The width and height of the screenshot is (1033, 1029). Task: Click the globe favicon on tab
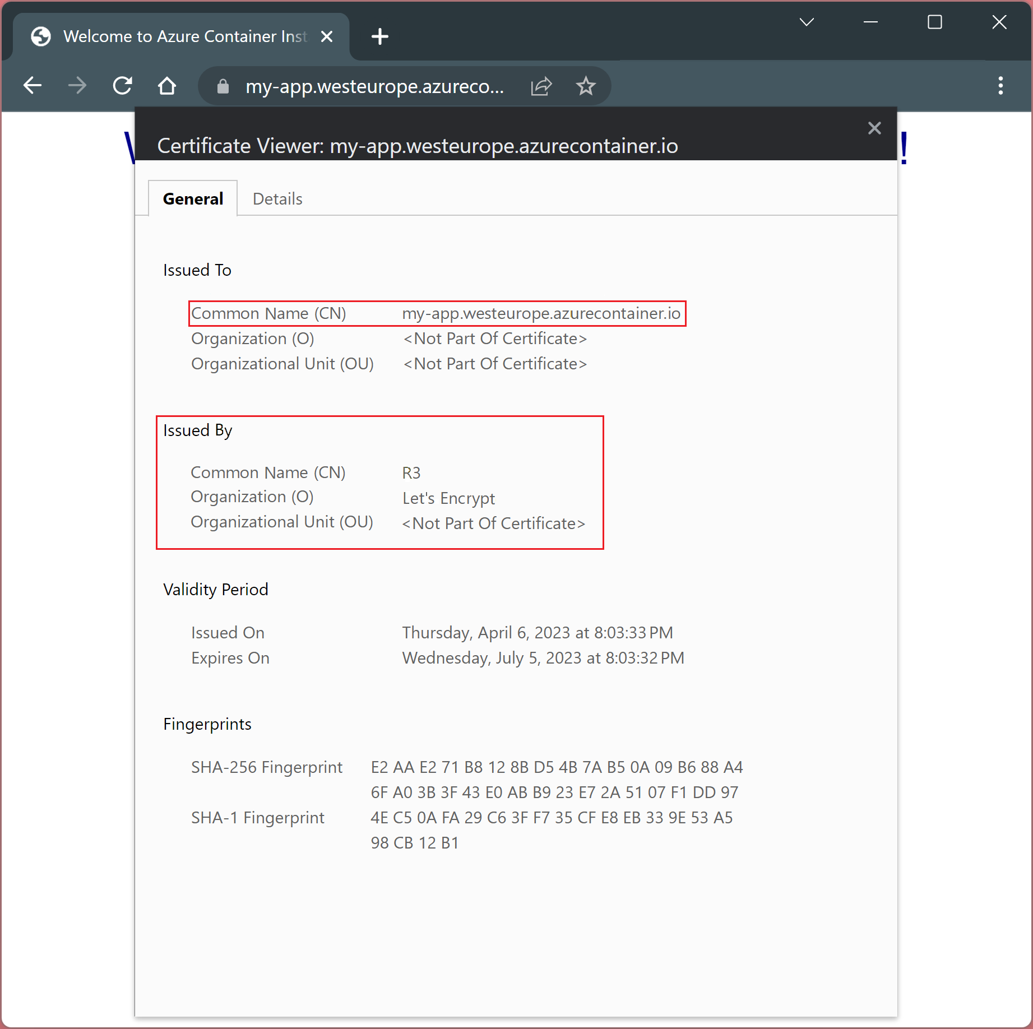click(41, 36)
